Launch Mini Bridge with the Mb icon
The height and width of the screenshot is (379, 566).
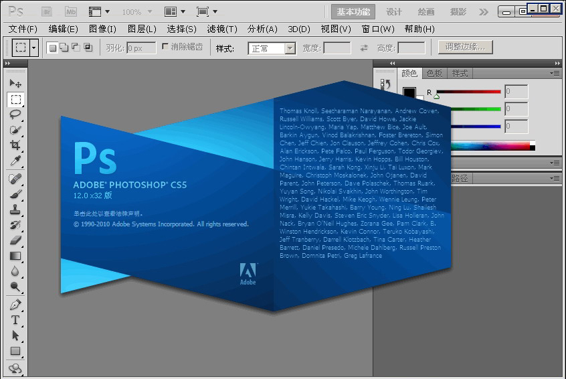[71, 12]
